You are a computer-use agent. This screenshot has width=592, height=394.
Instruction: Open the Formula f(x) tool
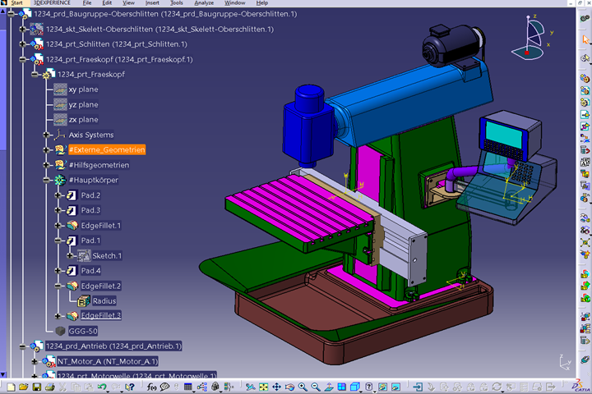(x=151, y=387)
